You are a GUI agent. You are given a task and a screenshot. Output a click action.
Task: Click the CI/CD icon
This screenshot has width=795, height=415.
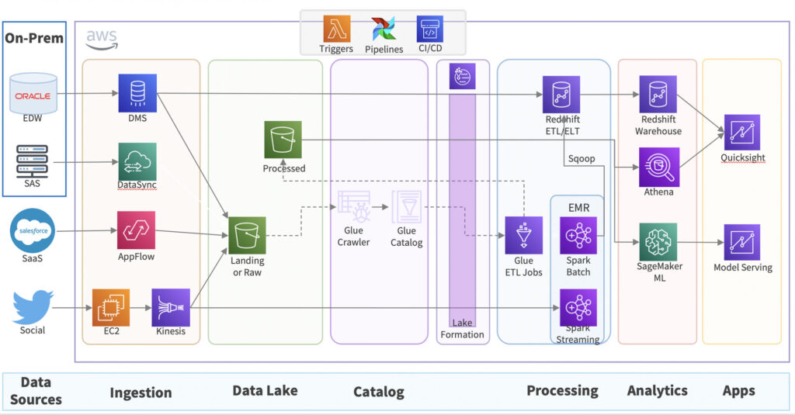pos(430,29)
